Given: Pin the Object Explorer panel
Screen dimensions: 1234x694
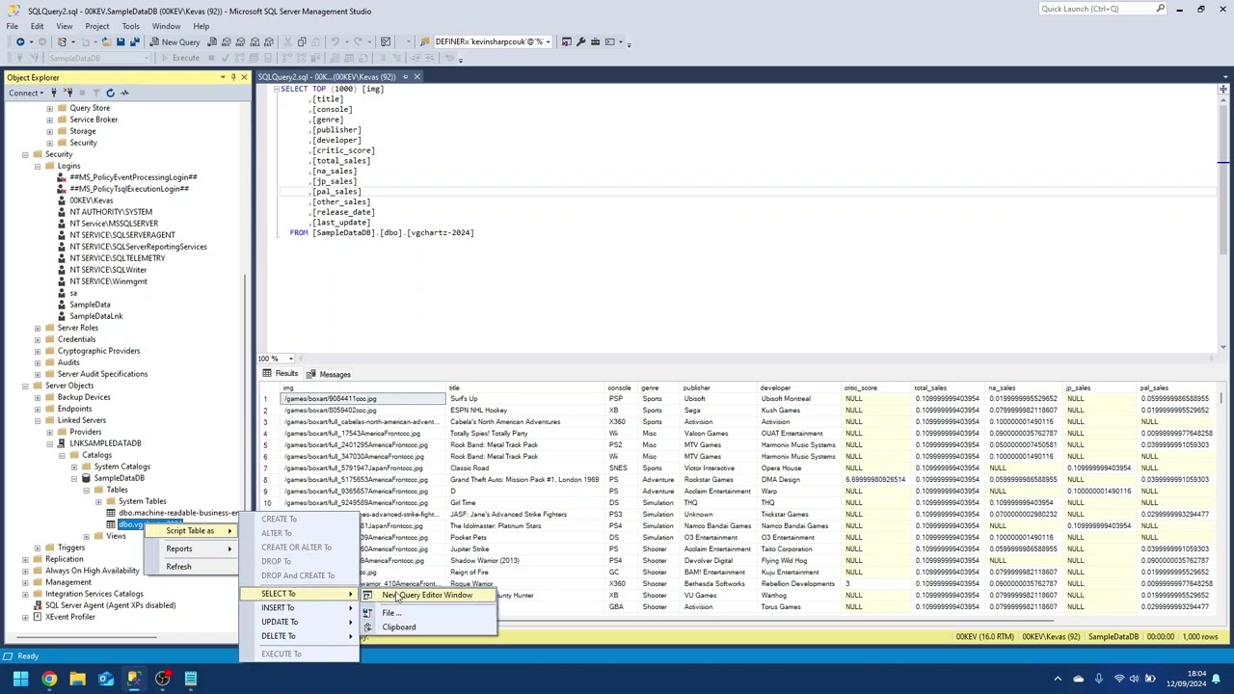Looking at the screenshot, I should pos(232,77).
